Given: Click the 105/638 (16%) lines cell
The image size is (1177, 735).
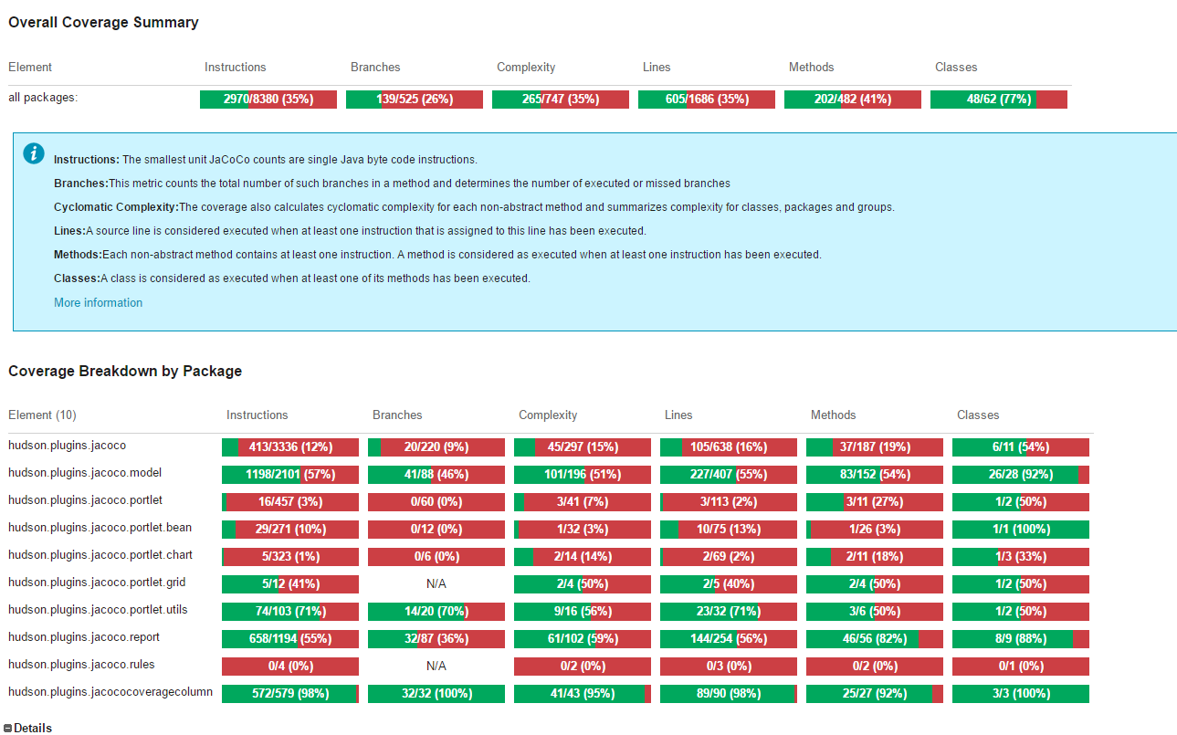Looking at the screenshot, I should point(729,447).
